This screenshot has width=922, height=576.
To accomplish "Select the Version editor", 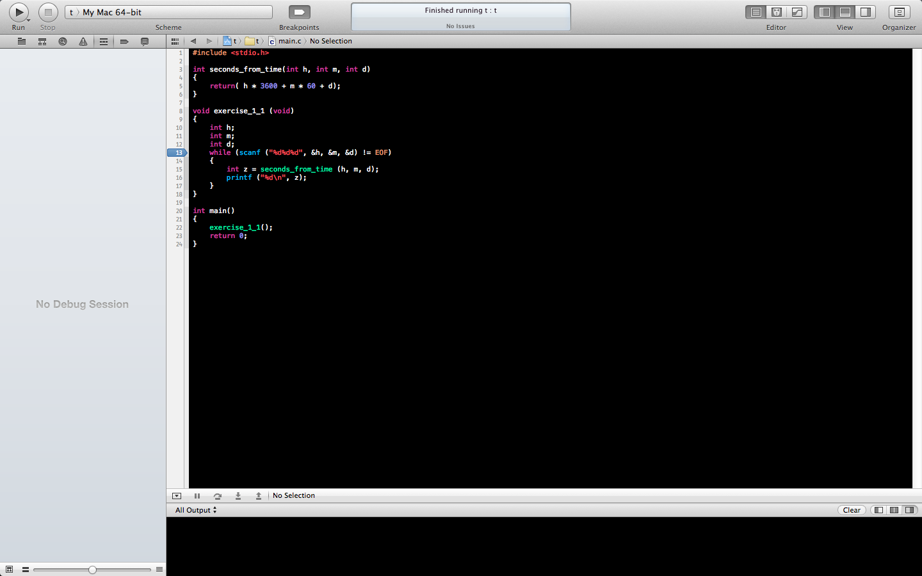I will point(797,12).
